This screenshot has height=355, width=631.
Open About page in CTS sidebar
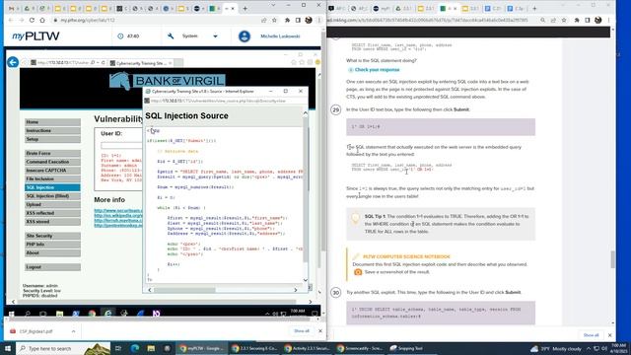point(52,252)
